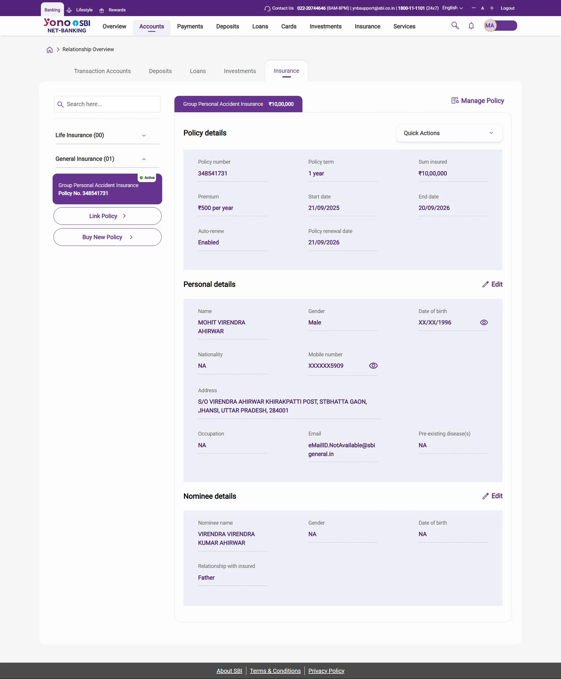Decrease font size with minus icon
This screenshot has width=561, height=679.
474,8
